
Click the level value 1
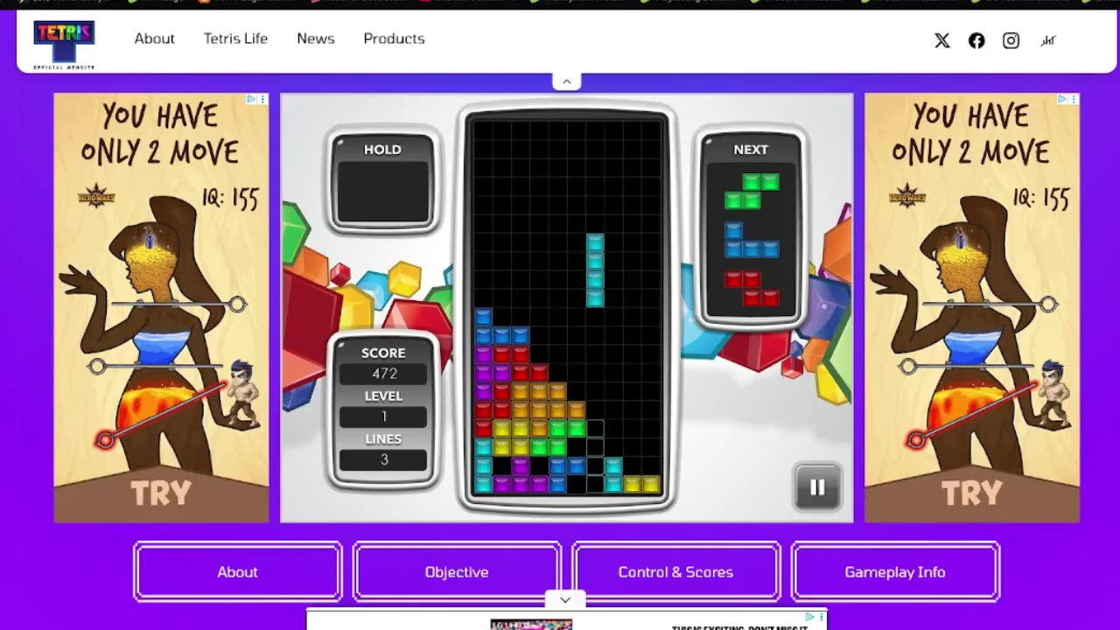pyautogui.click(x=383, y=416)
